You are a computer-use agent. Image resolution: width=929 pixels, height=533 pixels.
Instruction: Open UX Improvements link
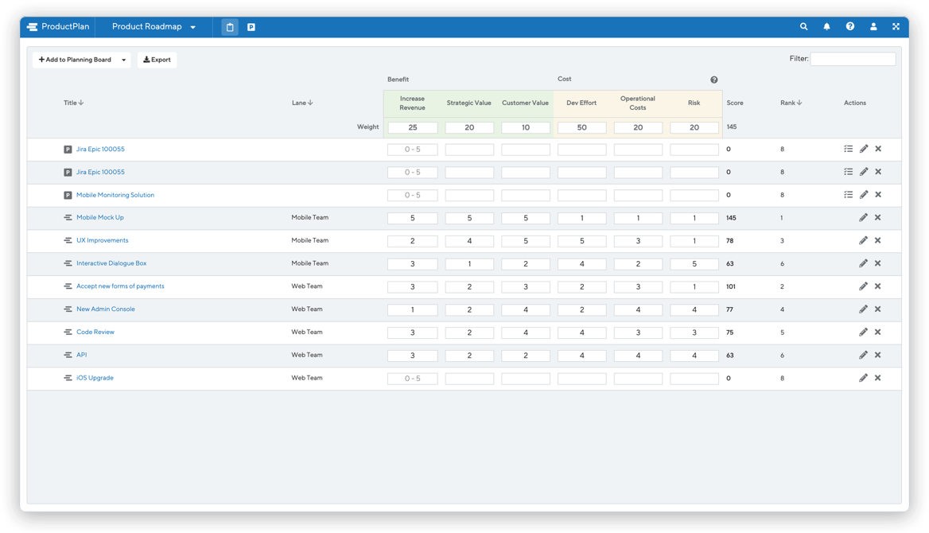tap(102, 241)
